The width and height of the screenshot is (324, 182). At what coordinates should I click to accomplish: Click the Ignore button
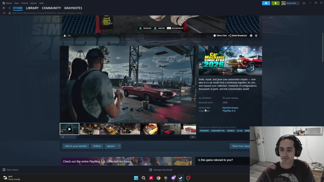click(111, 146)
